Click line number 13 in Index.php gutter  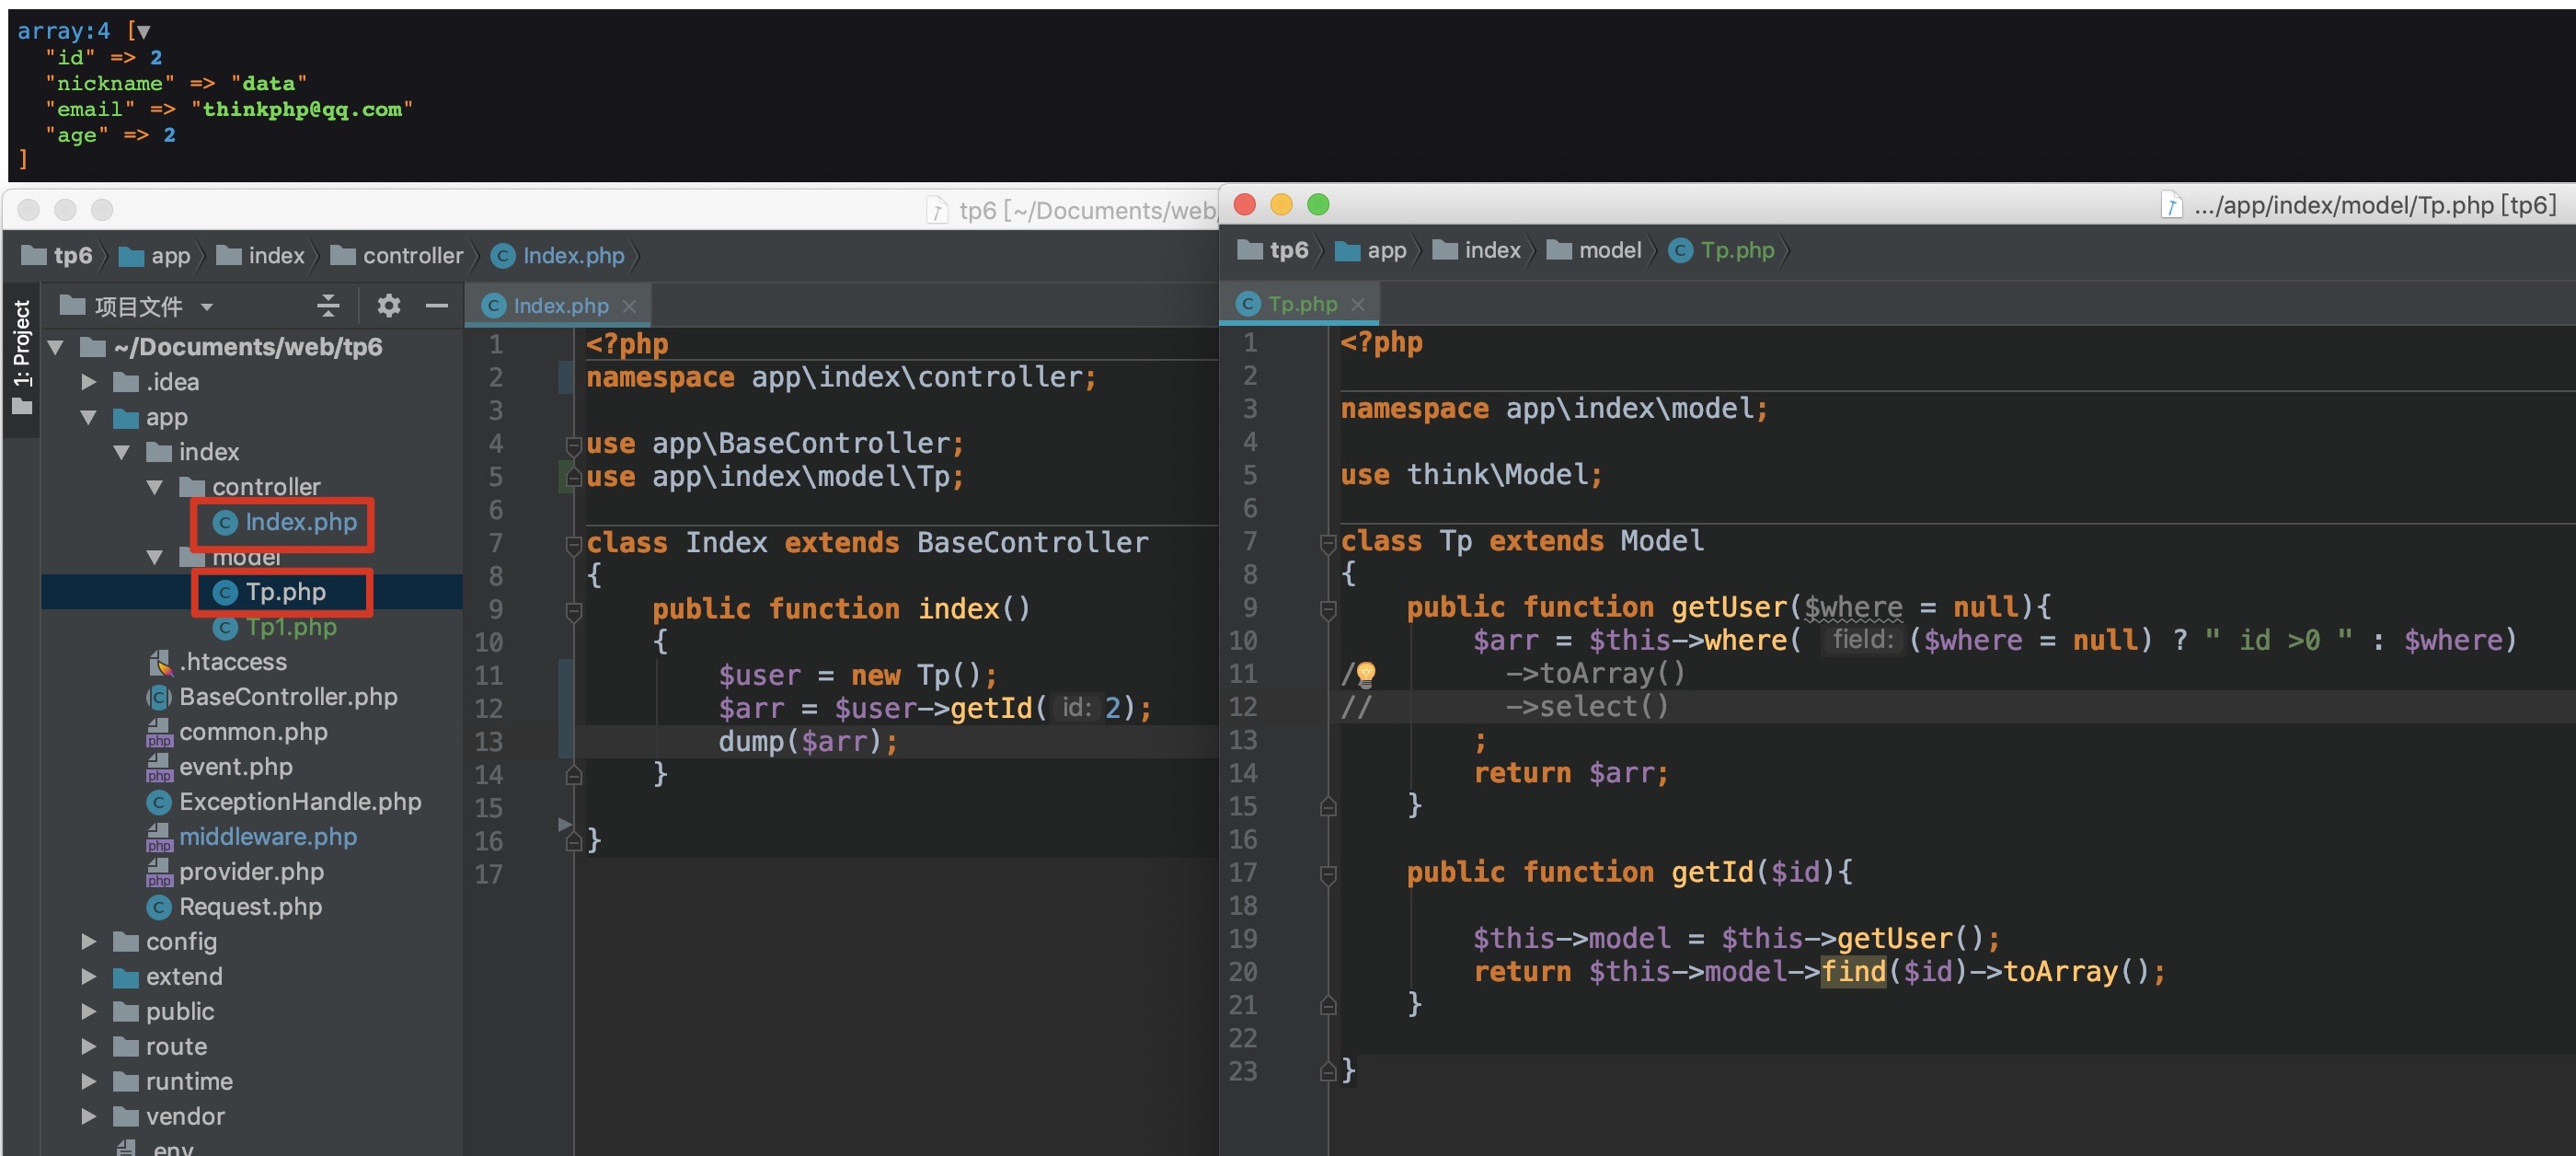click(488, 741)
